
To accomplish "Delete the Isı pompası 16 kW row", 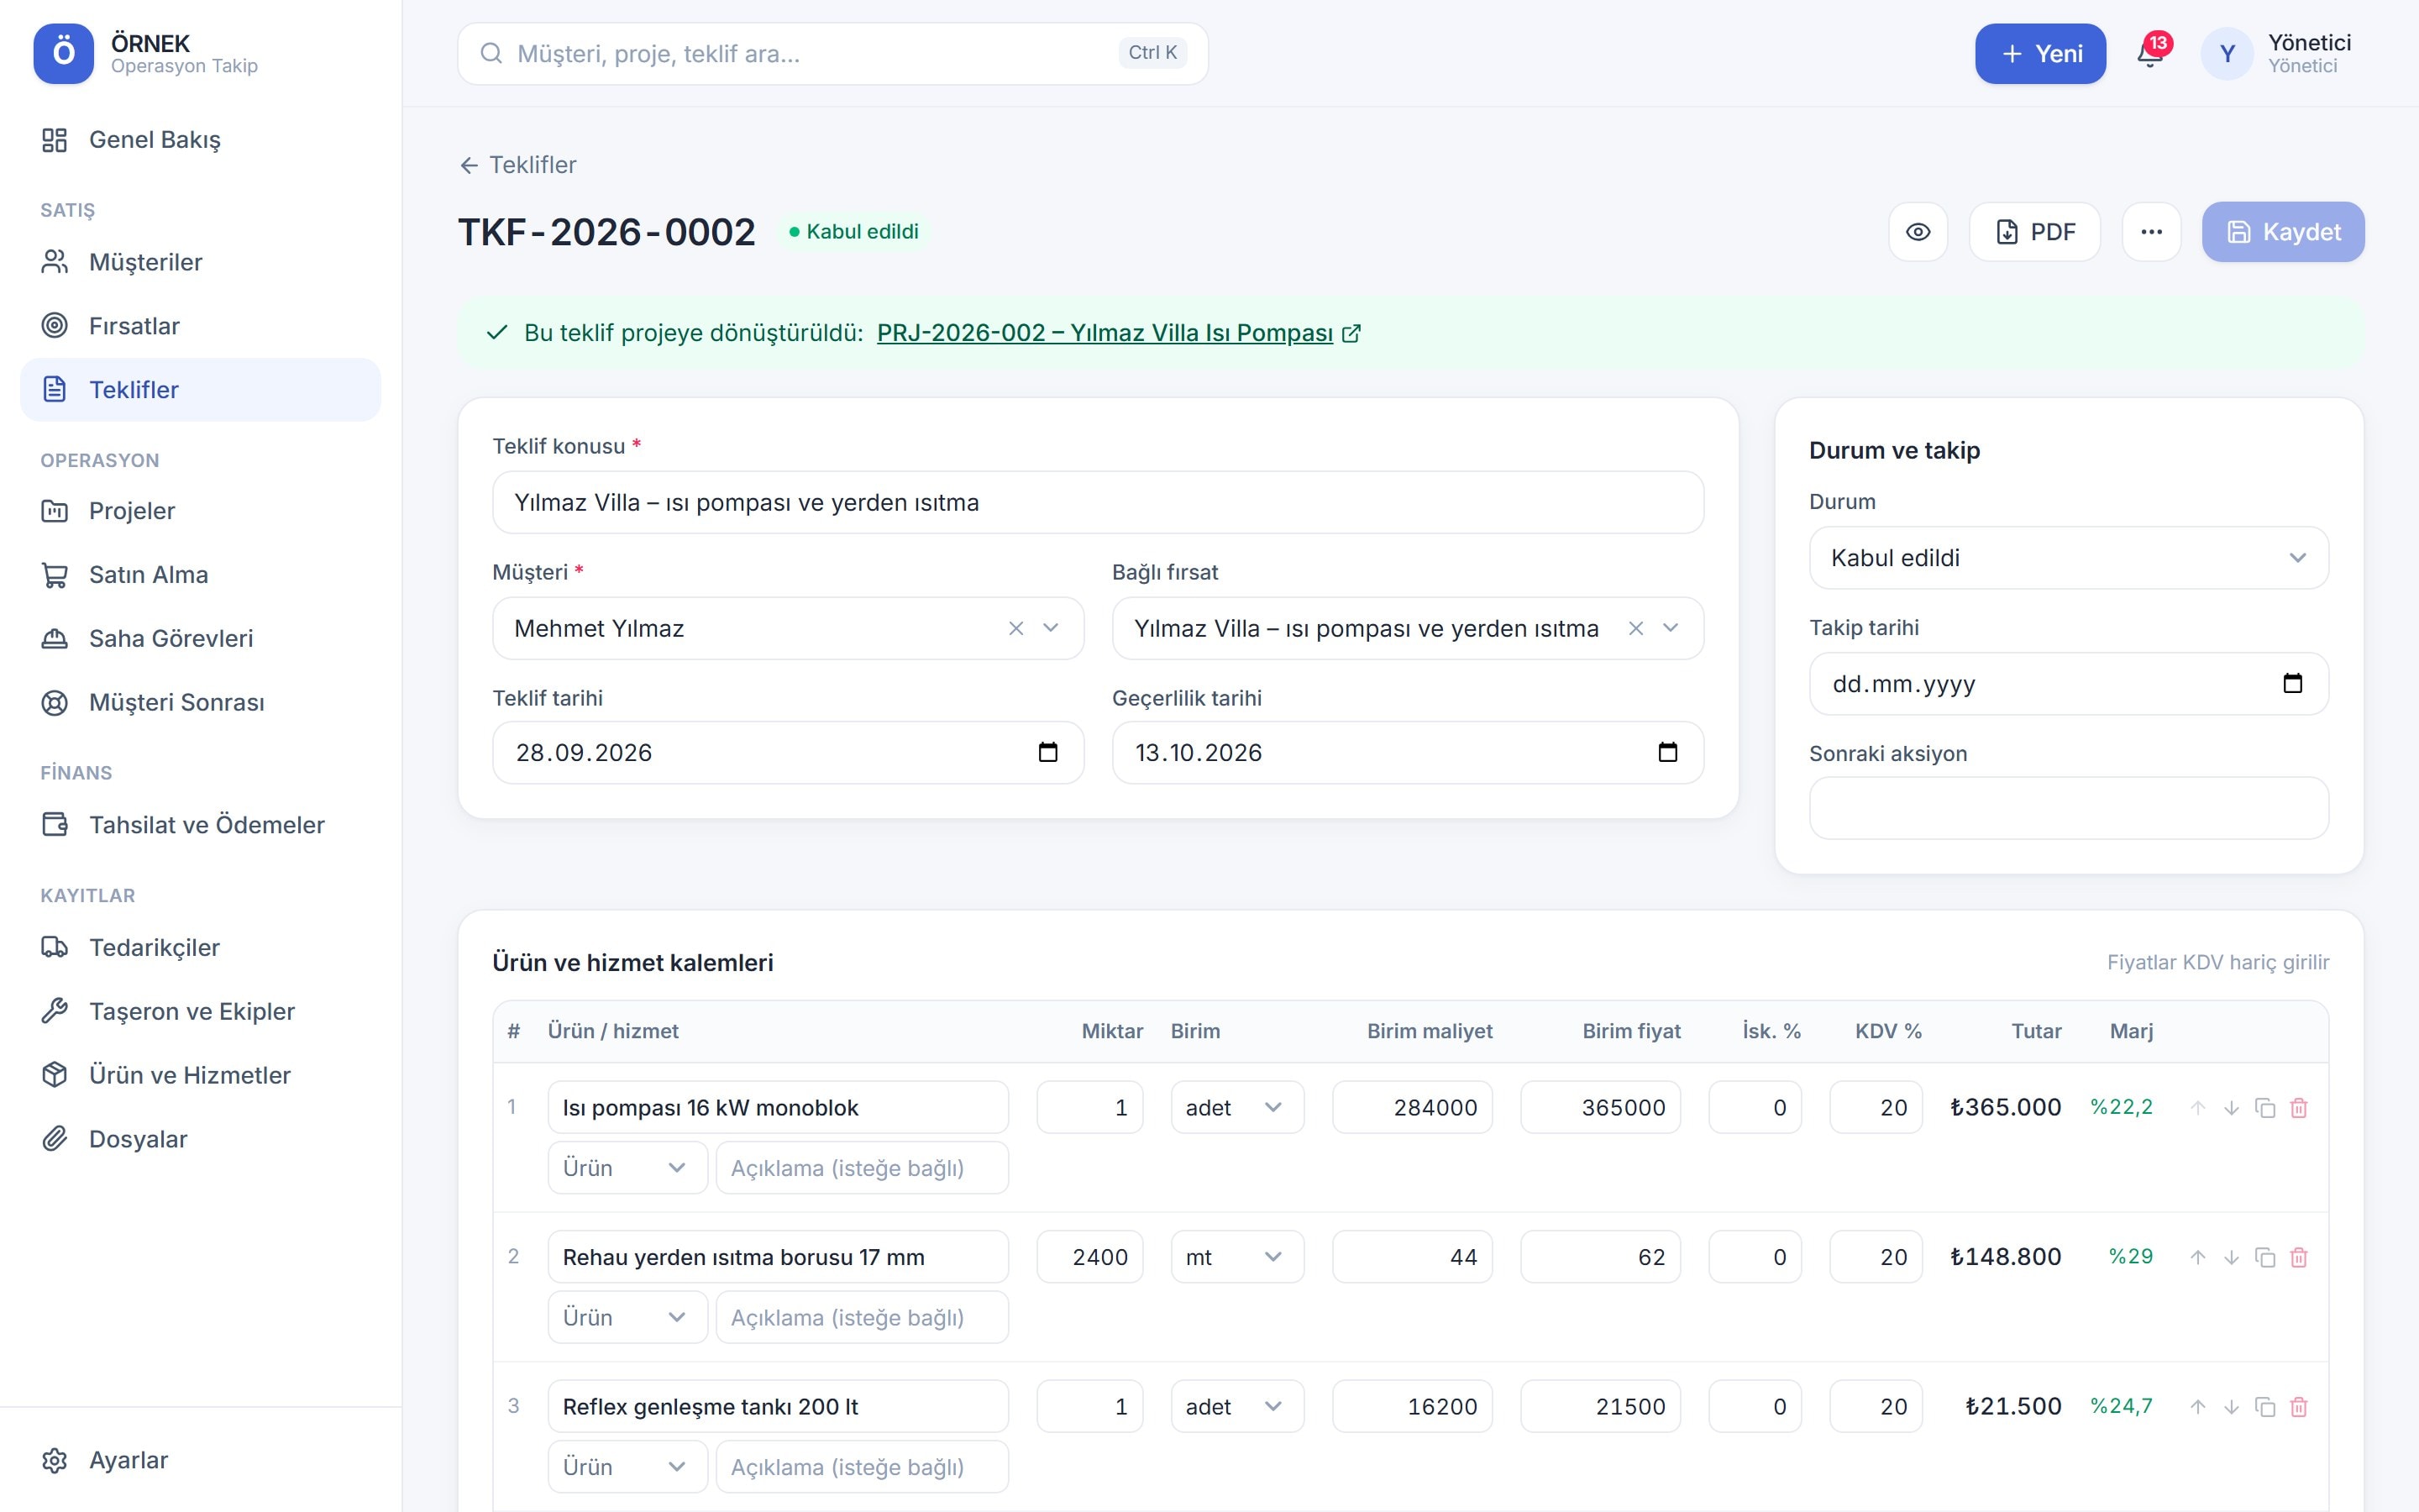I will [x=2298, y=1108].
